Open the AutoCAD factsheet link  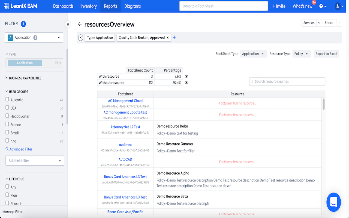point(125,159)
